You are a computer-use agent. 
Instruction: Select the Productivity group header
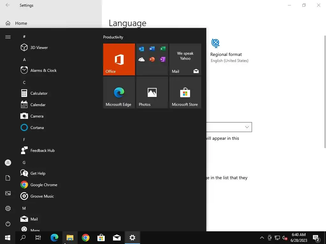[113, 37]
